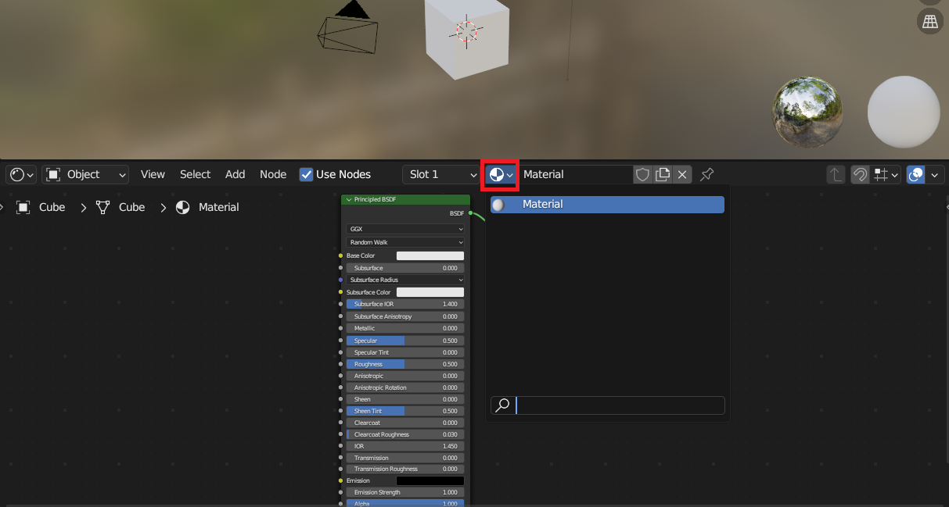Image resolution: width=949 pixels, height=507 pixels.
Task: Open the Object shader type dropdown
Action: (x=86, y=174)
